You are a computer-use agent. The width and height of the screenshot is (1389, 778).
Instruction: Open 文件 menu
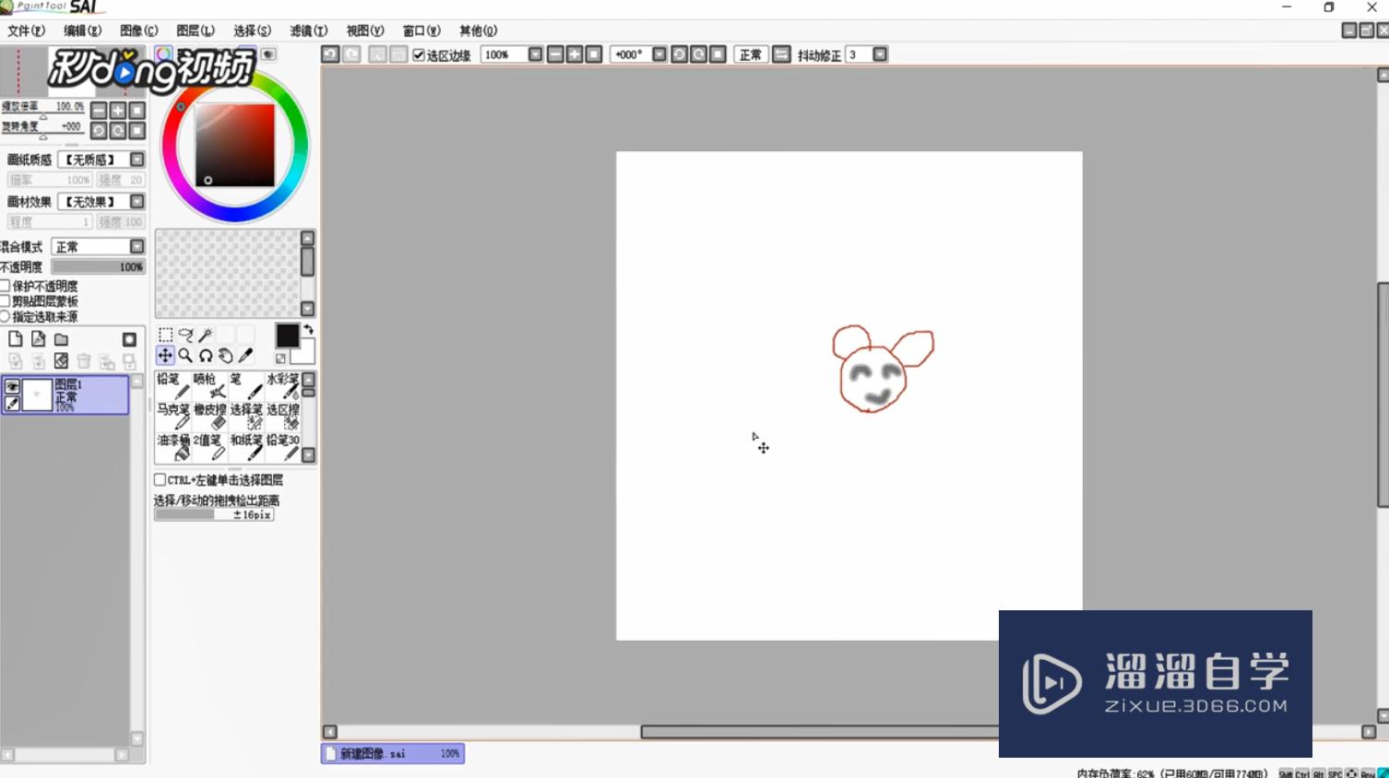coord(26,30)
